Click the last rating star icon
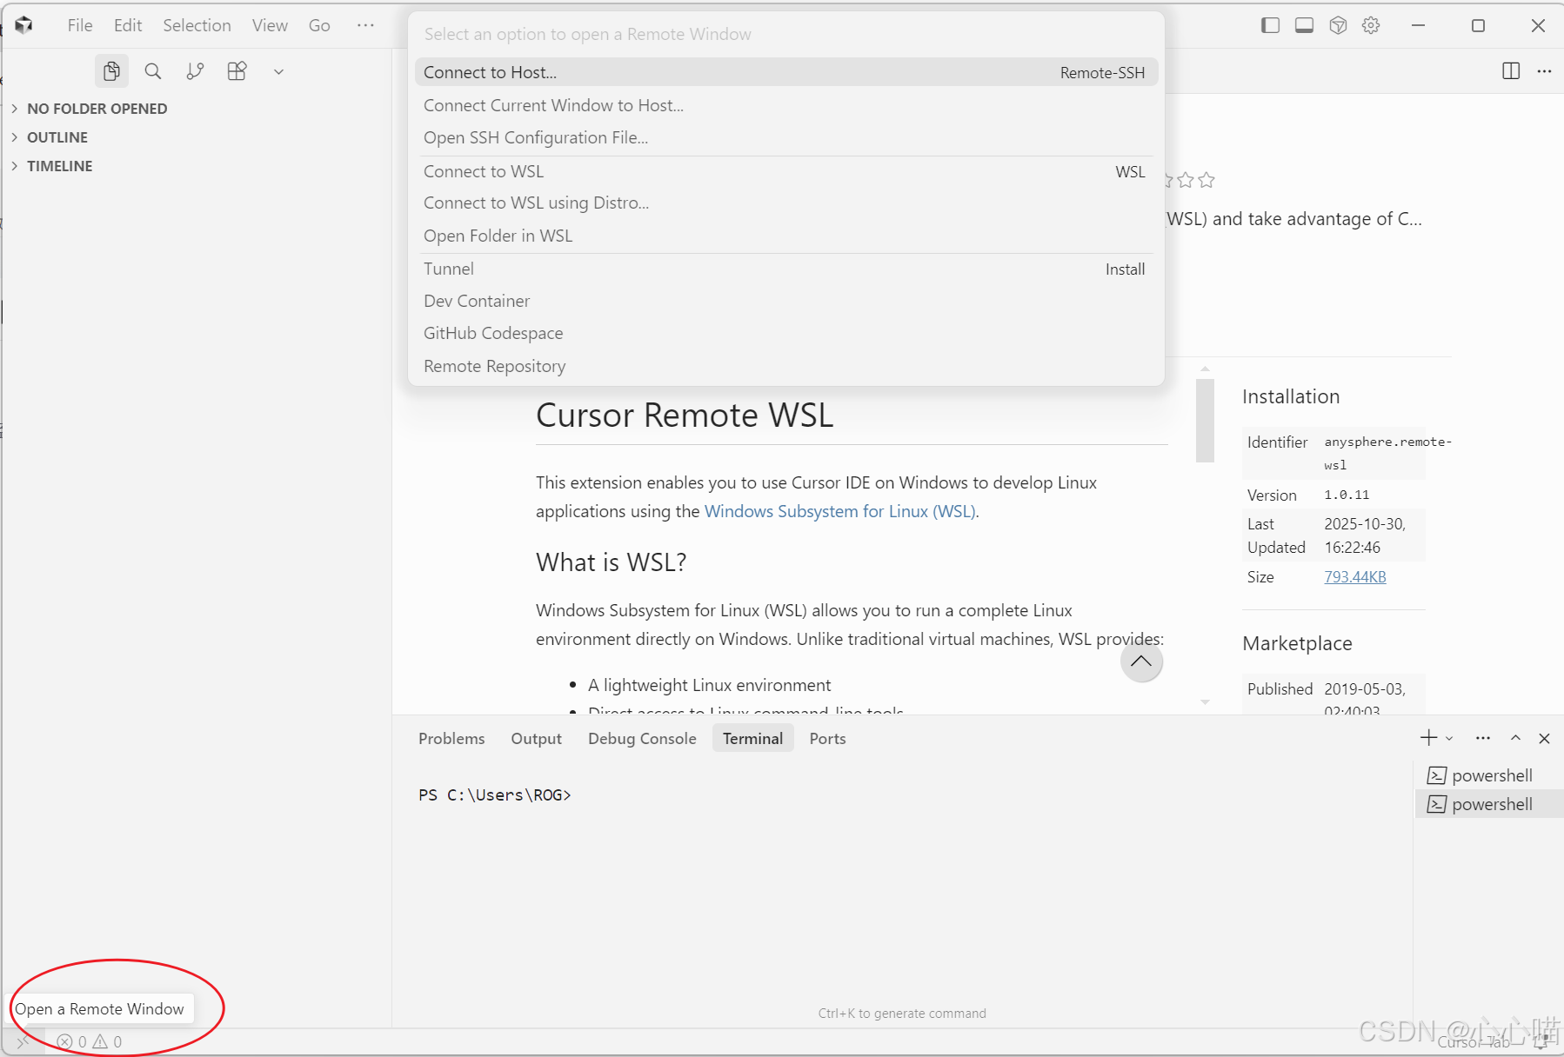The height and width of the screenshot is (1057, 1564). click(1206, 180)
